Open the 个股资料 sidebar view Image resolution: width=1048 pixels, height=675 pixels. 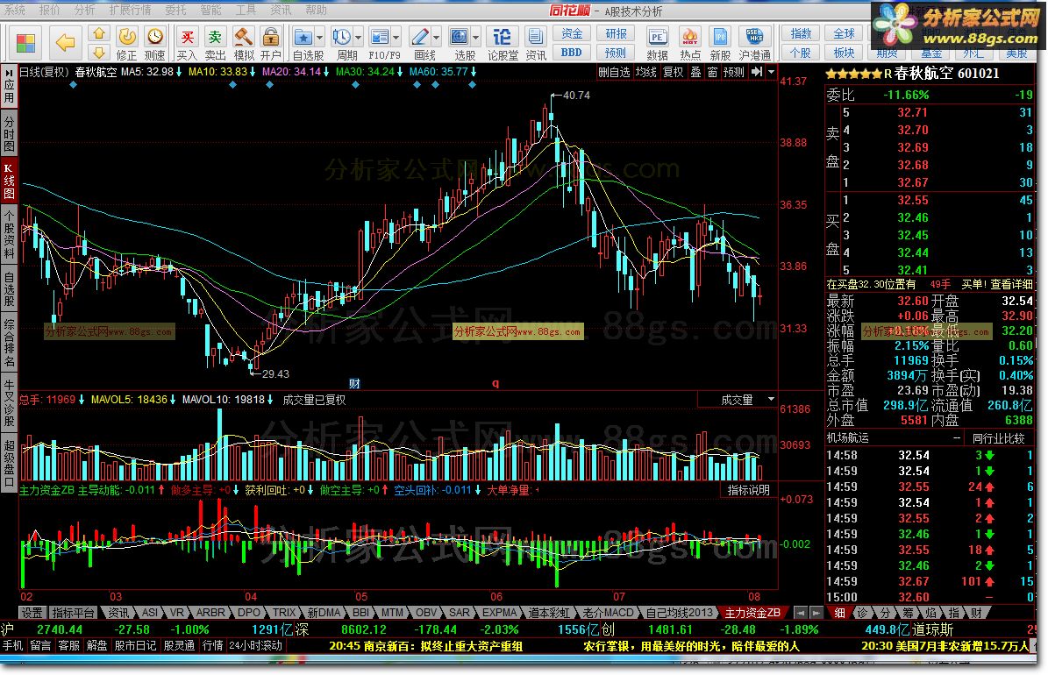9,234
